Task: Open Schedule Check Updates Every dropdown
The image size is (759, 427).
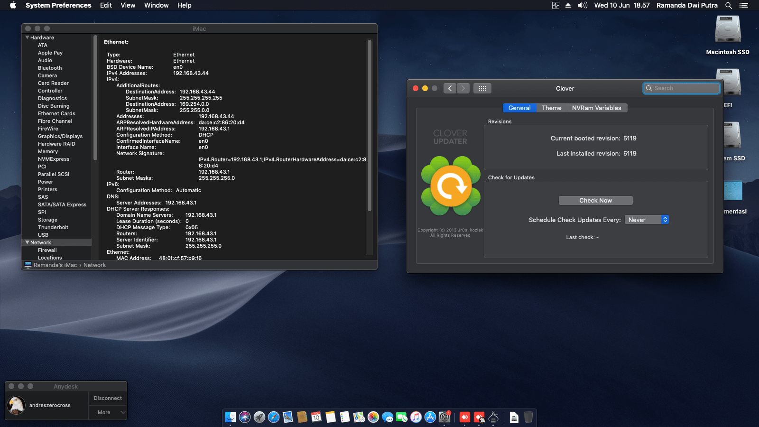Action: point(647,220)
